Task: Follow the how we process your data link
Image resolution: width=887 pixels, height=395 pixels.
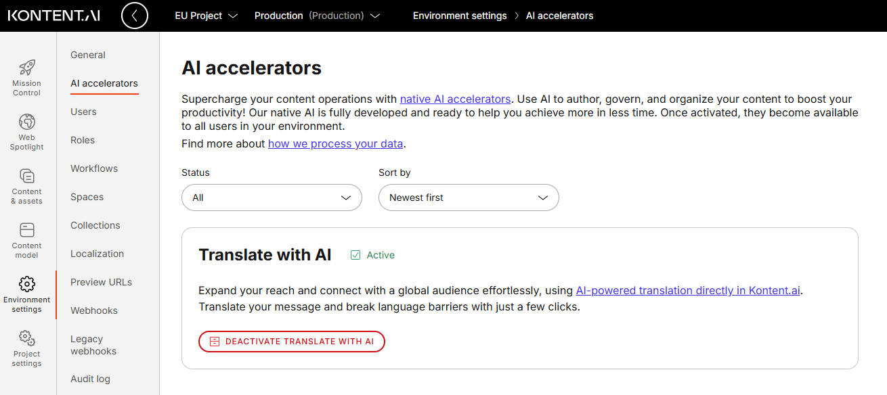Action: coord(335,143)
